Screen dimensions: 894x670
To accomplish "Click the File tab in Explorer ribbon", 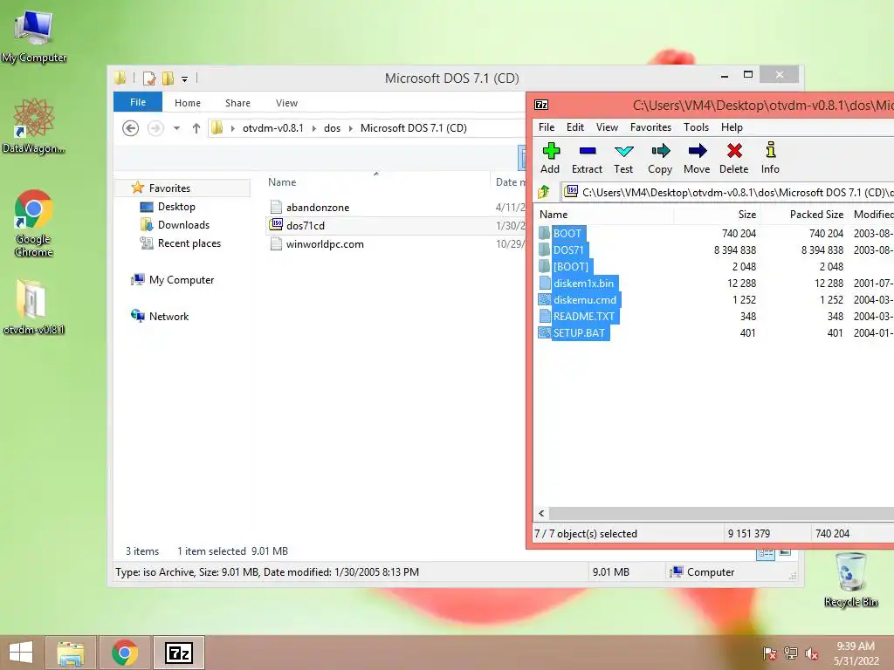I will pyautogui.click(x=137, y=103).
